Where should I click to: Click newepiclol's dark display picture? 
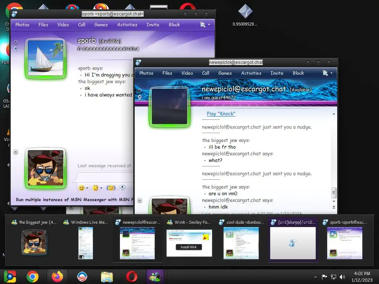pos(170,106)
